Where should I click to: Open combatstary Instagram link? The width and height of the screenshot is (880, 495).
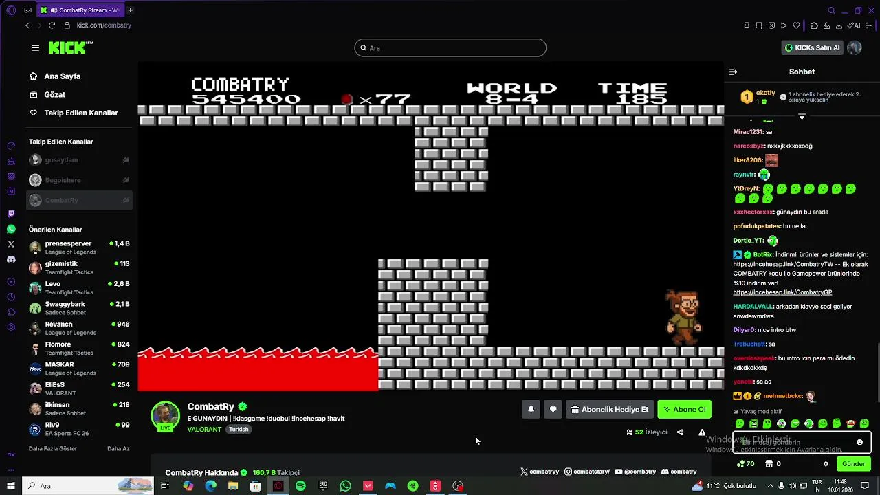click(x=587, y=472)
